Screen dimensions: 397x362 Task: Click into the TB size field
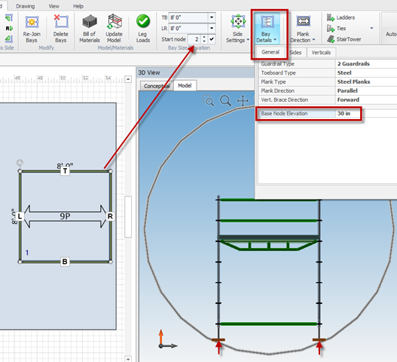(x=188, y=17)
